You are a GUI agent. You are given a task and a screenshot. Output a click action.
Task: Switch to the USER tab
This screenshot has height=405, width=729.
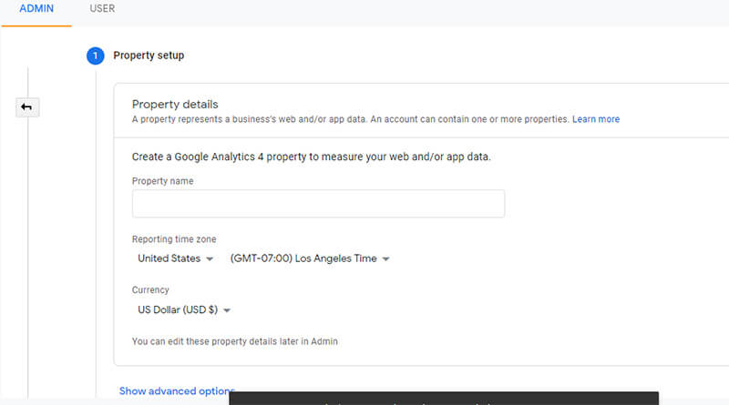pos(102,8)
